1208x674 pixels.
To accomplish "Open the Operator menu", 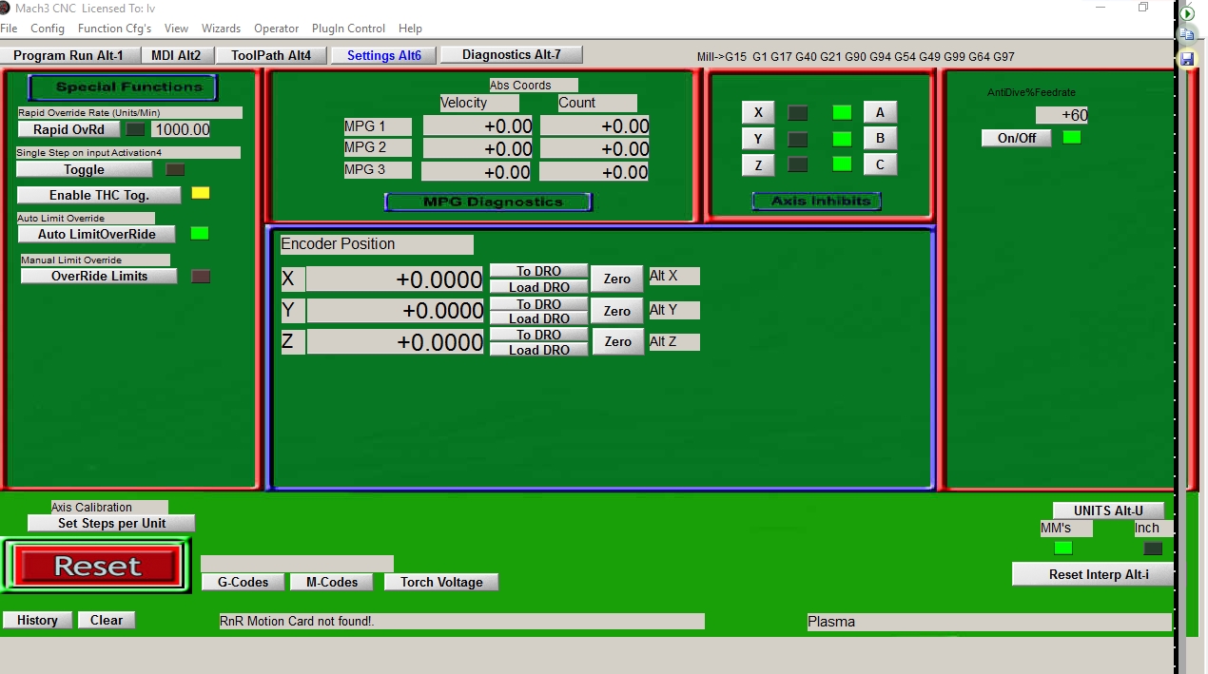I will (x=276, y=29).
